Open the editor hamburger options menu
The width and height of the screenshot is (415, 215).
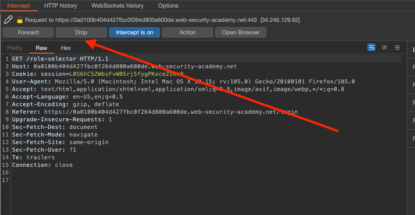coord(397,48)
